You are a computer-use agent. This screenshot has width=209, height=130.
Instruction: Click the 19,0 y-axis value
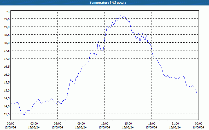point(7,27)
